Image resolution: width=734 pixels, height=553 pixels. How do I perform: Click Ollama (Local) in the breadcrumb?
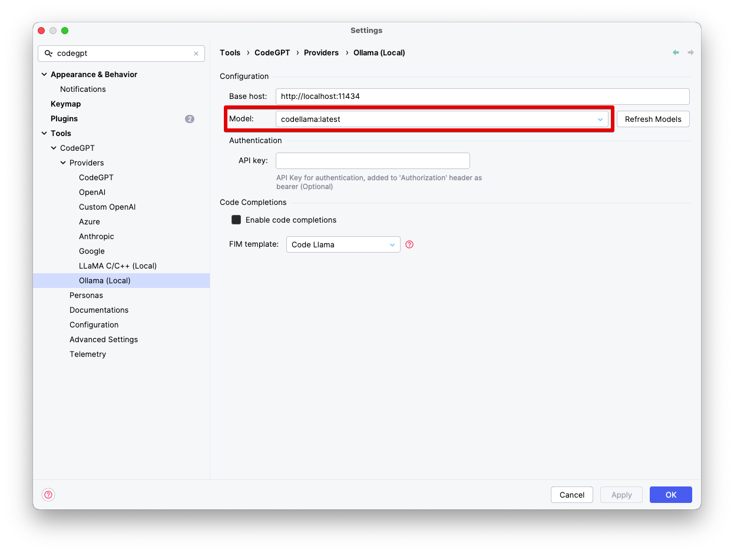click(x=379, y=53)
